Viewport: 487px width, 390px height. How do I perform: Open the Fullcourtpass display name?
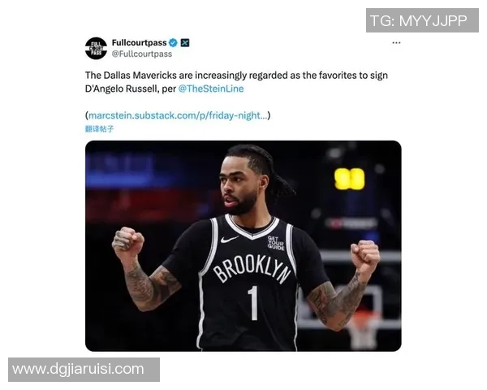[x=139, y=42]
